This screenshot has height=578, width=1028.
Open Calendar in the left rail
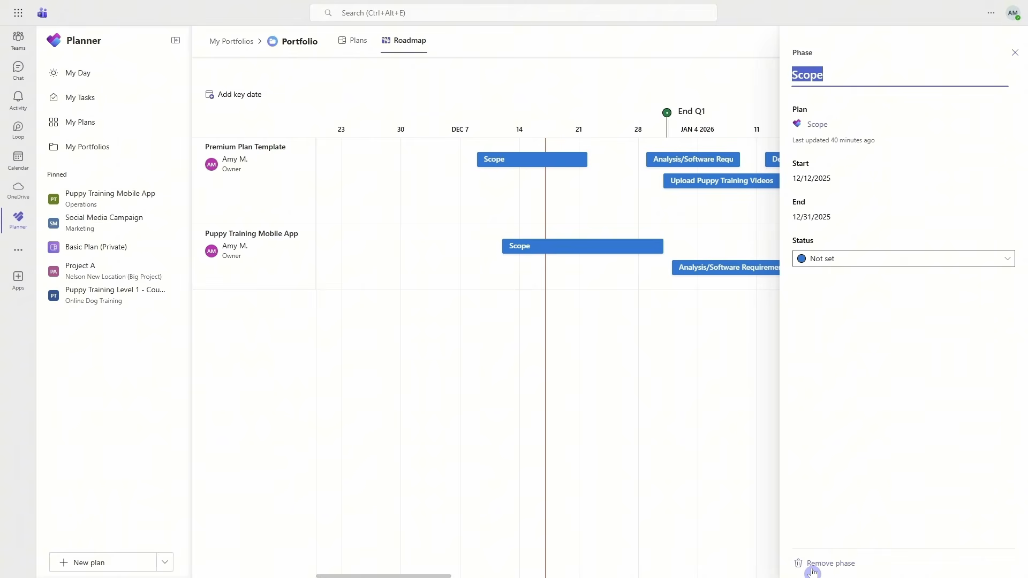coord(18,161)
